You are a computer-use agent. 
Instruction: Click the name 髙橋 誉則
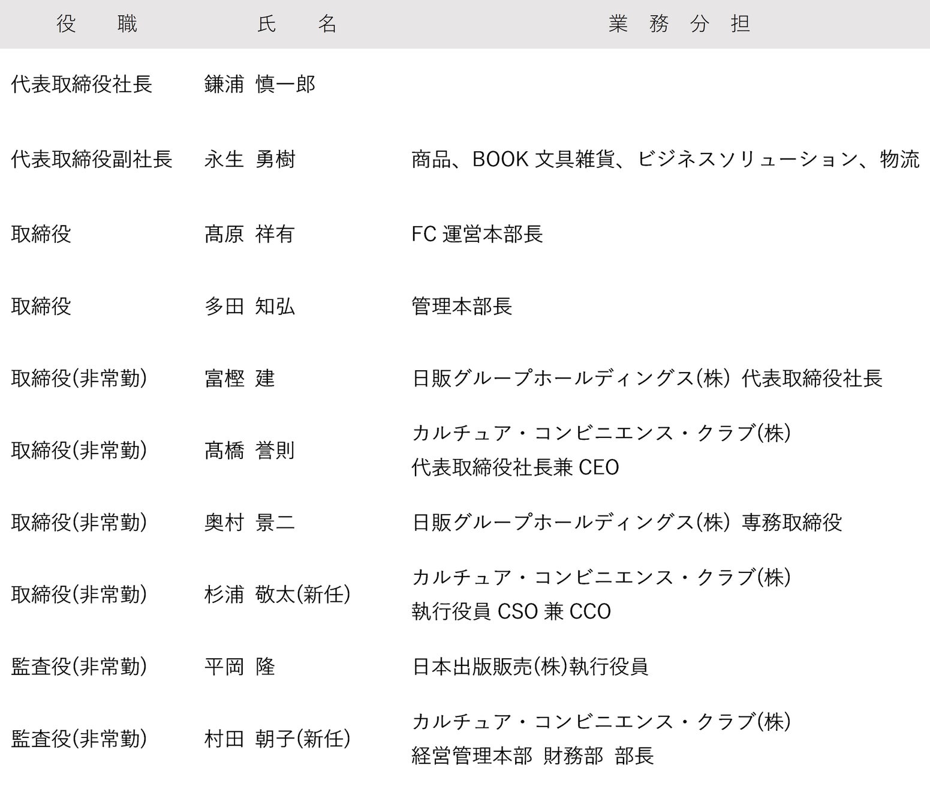click(249, 451)
